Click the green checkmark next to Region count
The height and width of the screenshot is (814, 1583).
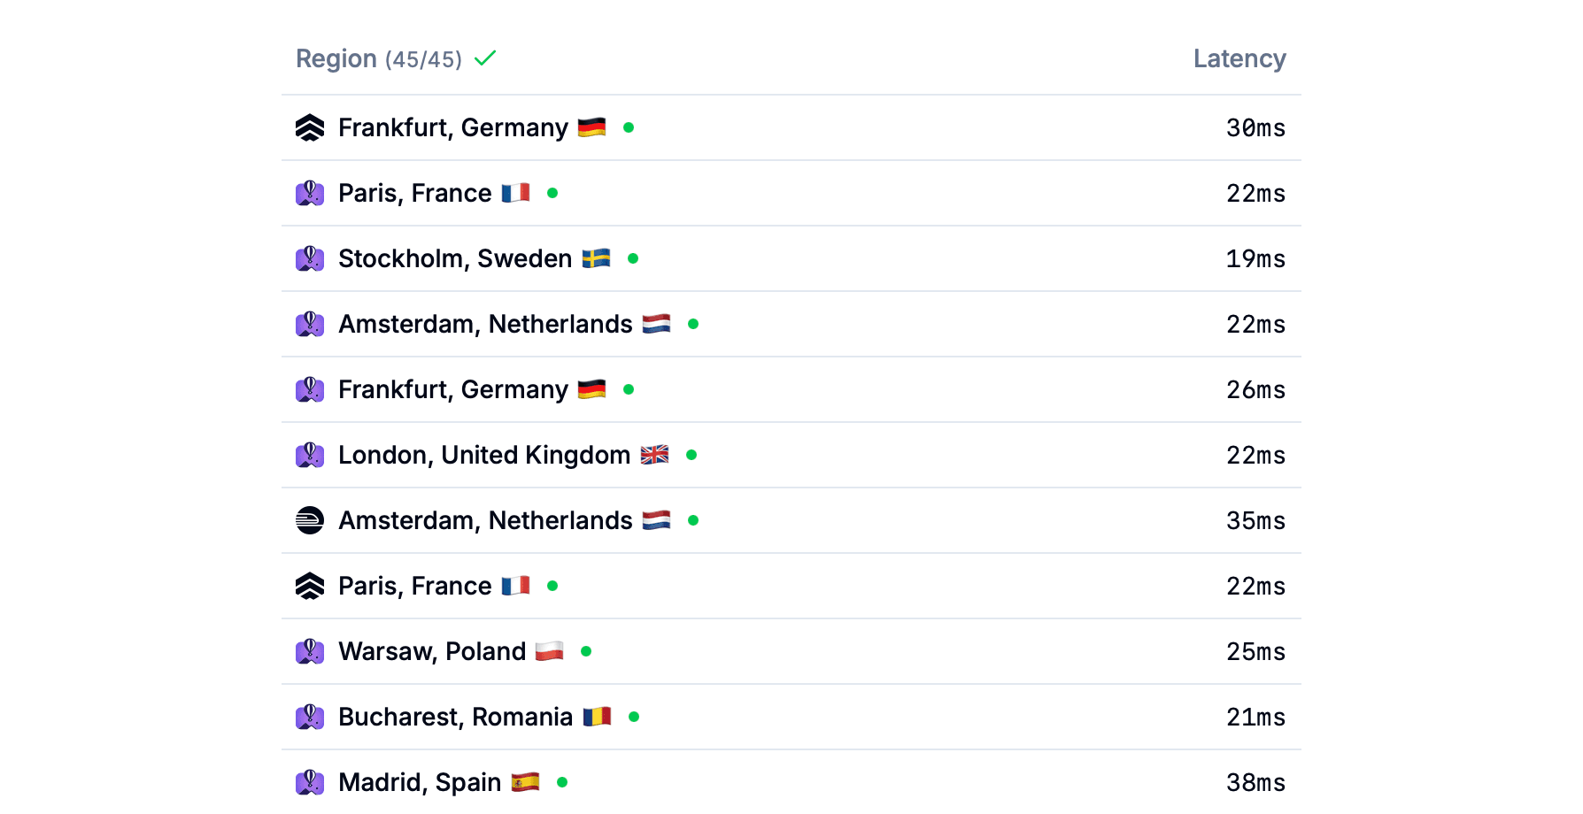coord(485,58)
